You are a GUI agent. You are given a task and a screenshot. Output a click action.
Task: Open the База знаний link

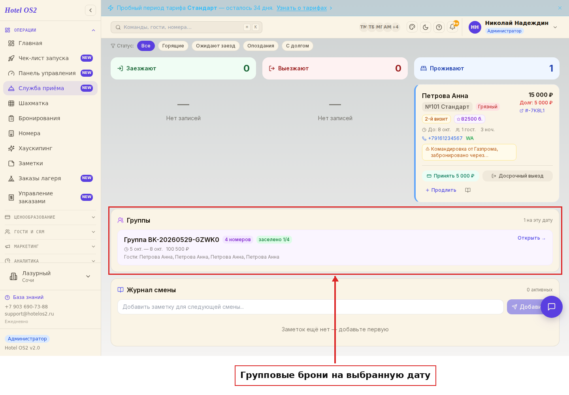(24, 297)
